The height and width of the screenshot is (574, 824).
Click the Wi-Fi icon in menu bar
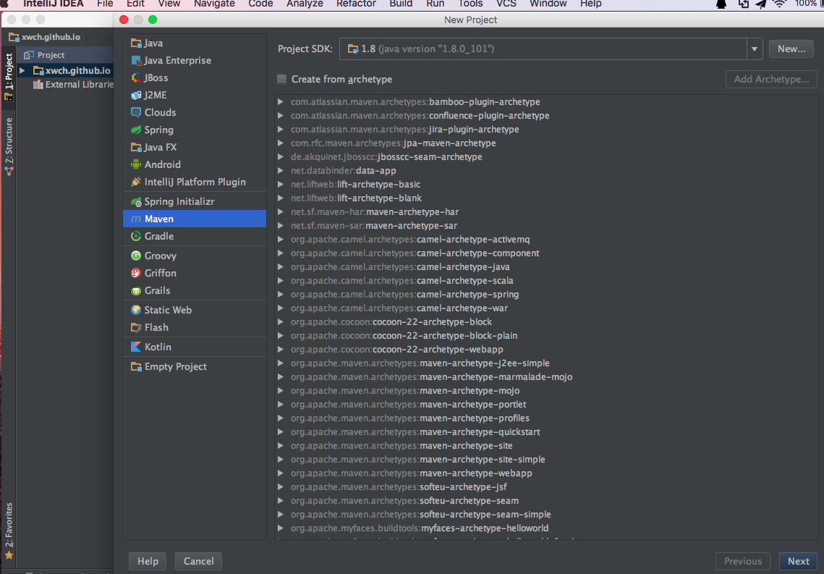tap(780, 4)
